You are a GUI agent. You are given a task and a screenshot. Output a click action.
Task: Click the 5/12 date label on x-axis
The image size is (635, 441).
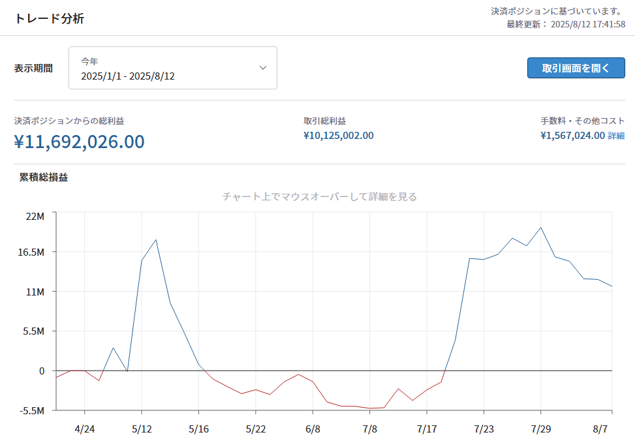tap(142, 429)
